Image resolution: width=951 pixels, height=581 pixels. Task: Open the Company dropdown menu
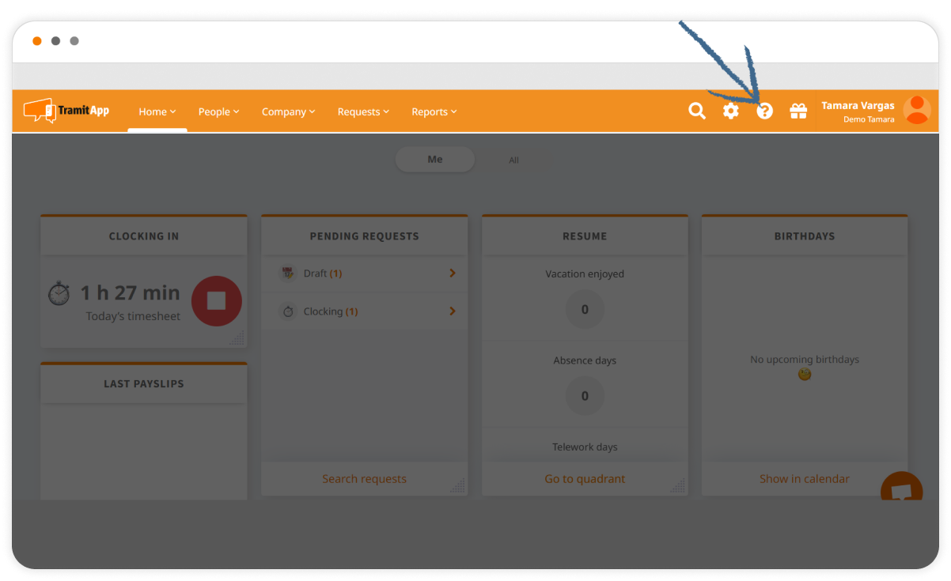[x=288, y=112]
